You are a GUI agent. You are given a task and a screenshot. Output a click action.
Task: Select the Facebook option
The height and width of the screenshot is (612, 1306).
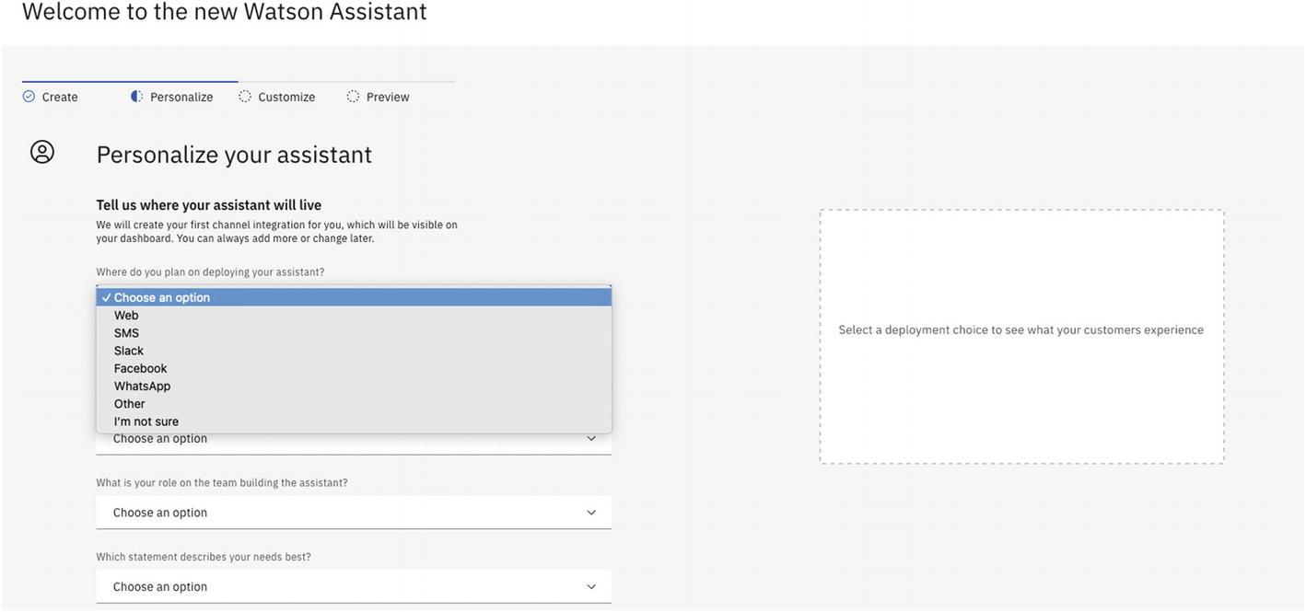pos(140,368)
